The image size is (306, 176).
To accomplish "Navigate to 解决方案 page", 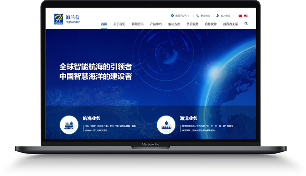I will pos(174,24).
